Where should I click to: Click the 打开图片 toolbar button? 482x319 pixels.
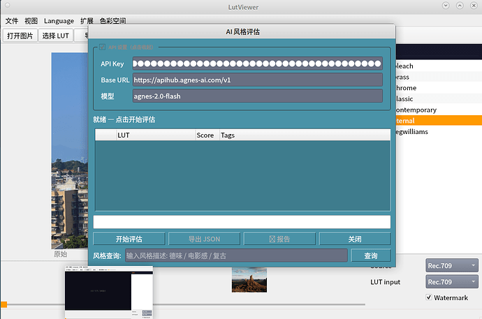pos(20,36)
